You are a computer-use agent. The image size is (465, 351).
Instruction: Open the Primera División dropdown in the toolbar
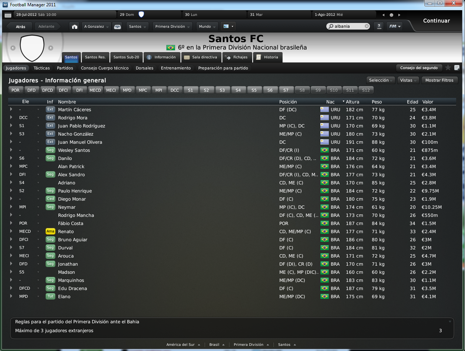(x=173, y=27)
